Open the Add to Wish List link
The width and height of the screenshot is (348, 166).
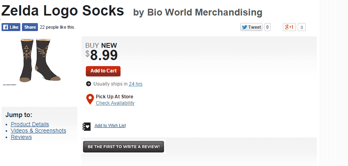pyautogui.click(x=110, y=125)
